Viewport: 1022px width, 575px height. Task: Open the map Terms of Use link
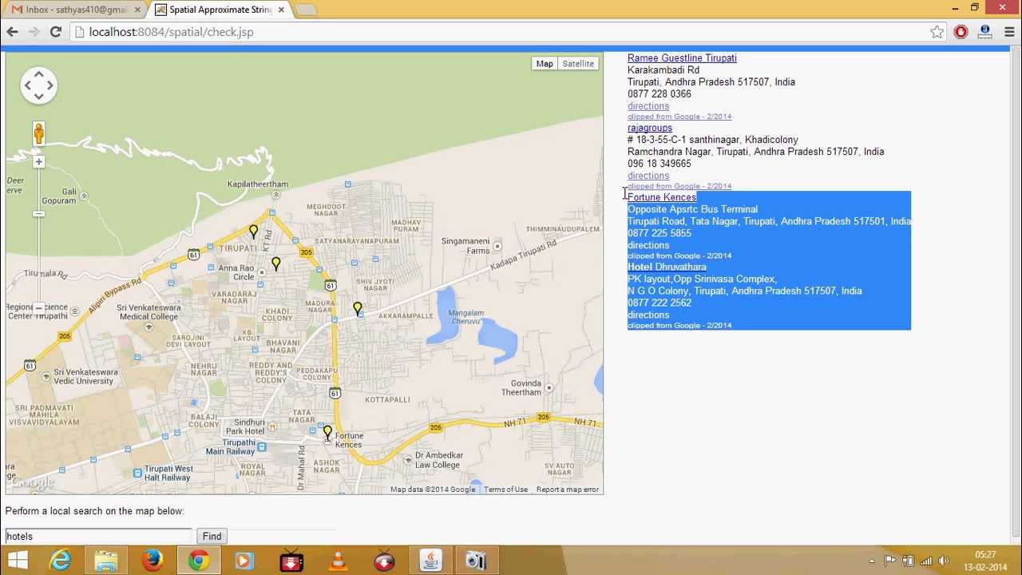(x=505, y=490)
